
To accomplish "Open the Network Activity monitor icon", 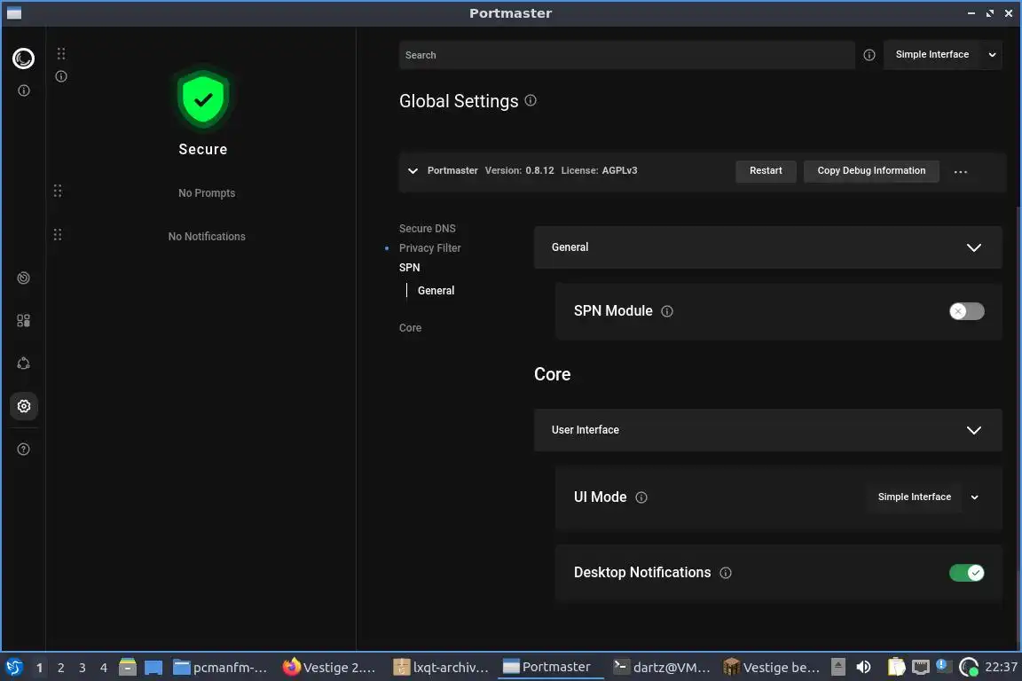I will click(x=23, y=278).
